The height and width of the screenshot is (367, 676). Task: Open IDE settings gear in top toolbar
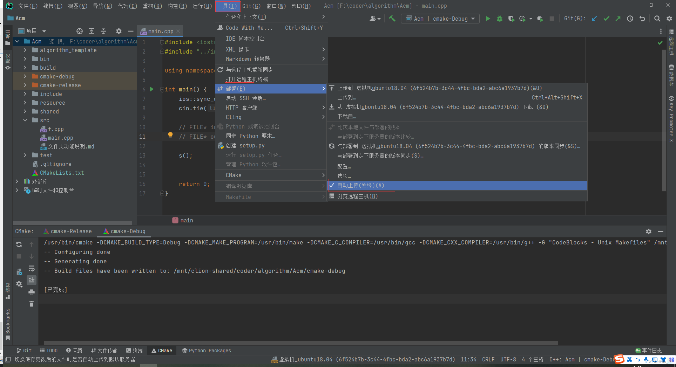coord(669,19)
